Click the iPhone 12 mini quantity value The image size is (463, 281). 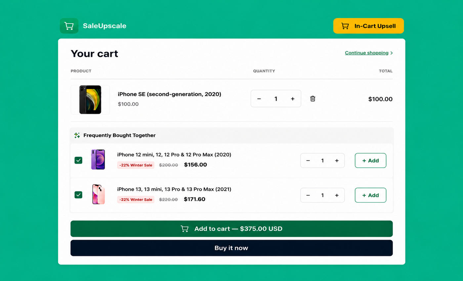322,161
